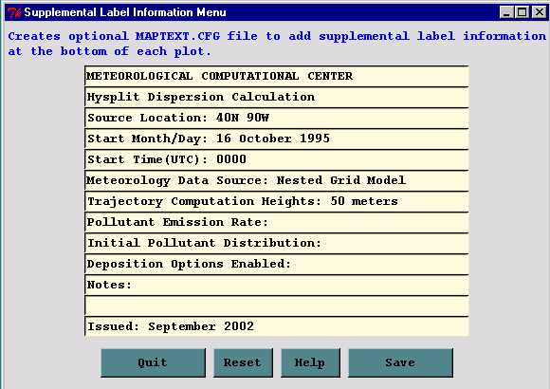Click the Hysplit Dispersion Calculation field
Image resolution: width=550 pixels, height=389 pixels.
tap(276, 97)
